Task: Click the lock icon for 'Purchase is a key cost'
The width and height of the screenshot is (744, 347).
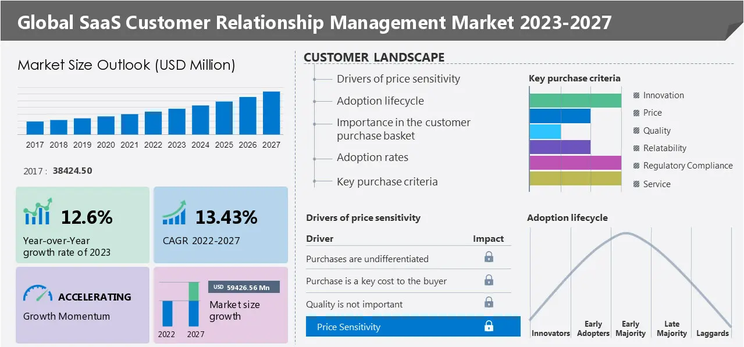Action: (489, 281)
